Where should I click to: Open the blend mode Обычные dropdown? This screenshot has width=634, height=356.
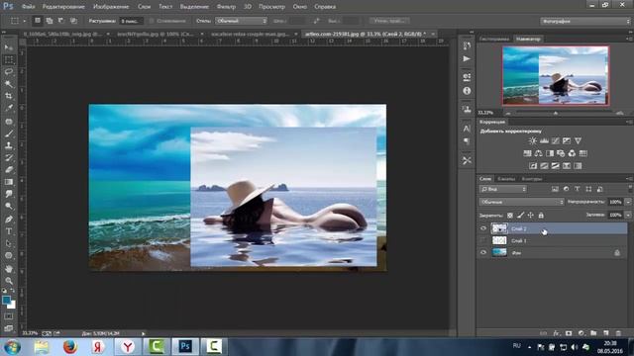click(x=522, y=202)
